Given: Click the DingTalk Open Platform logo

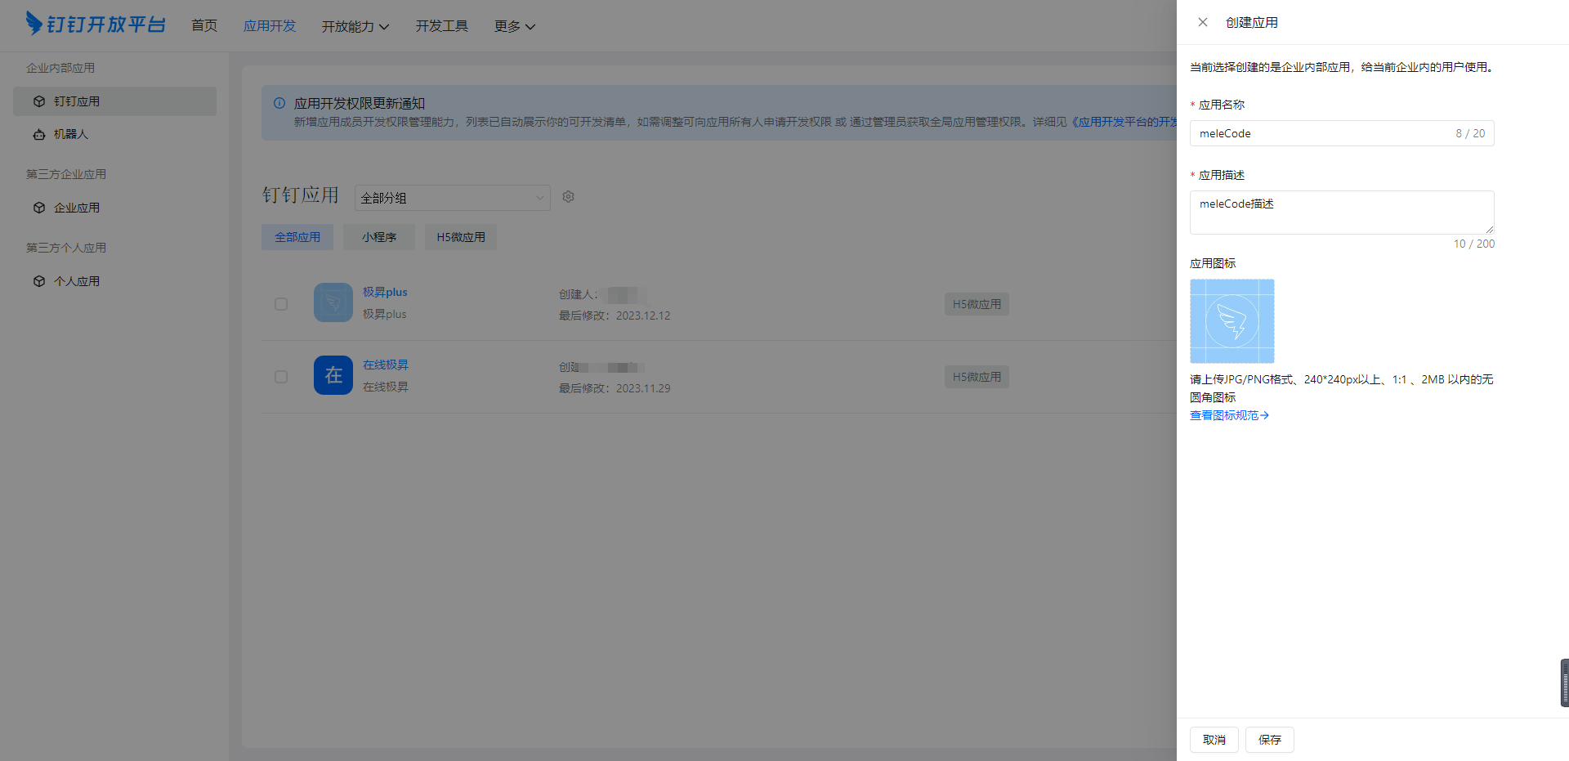Looking at the screenshot, I should click(96, 24).
